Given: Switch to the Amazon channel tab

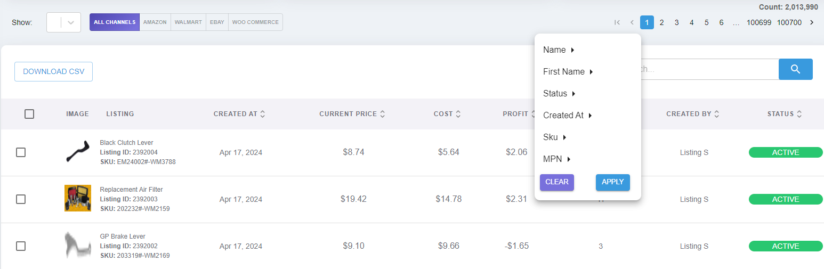Looking at the screenshot, I should pyautogui.click(x=155, y=22).
